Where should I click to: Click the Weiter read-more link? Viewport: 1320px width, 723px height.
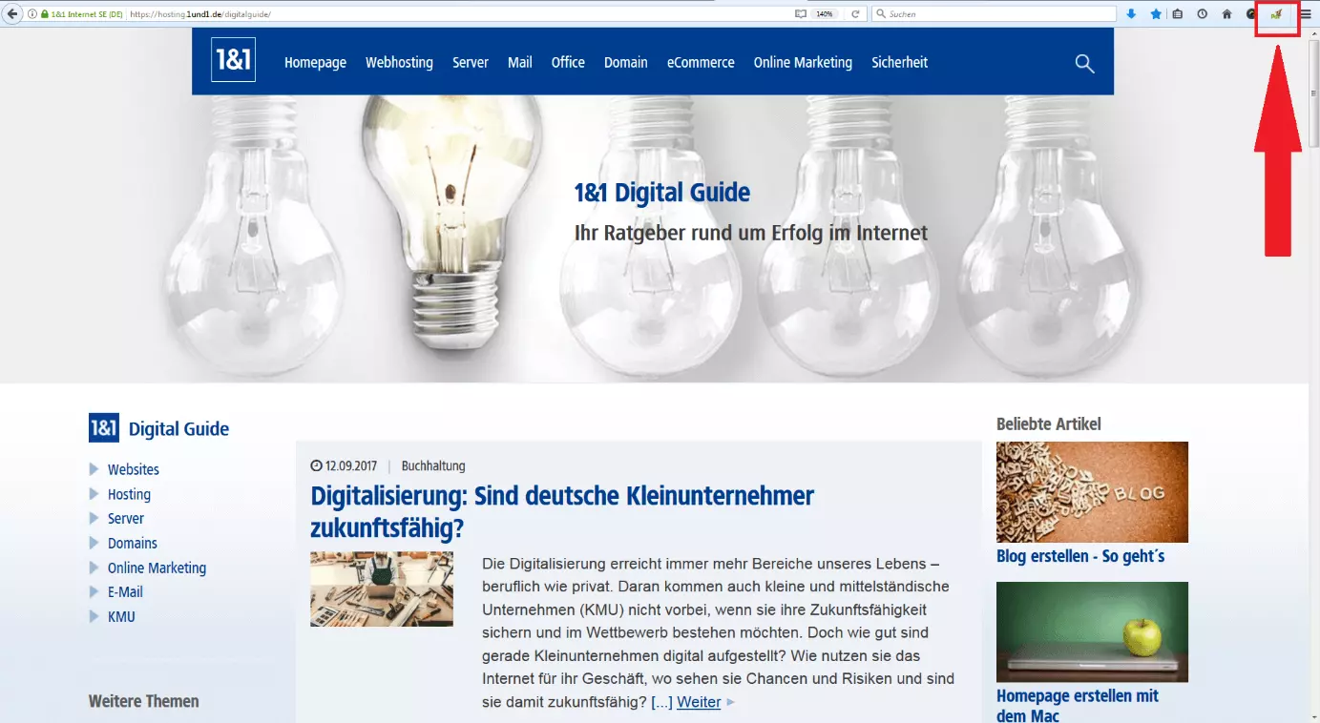tap(699, 702)
